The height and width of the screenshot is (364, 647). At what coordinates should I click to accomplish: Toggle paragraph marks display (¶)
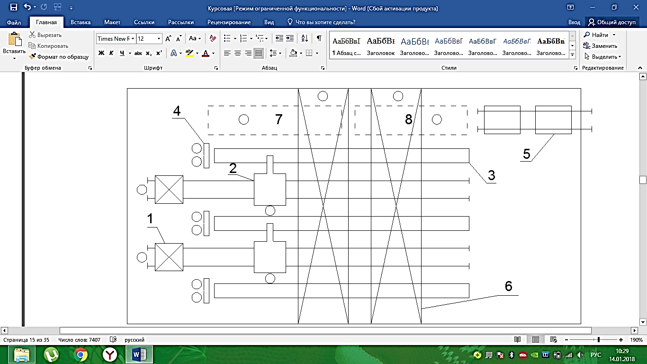(319, 39)
